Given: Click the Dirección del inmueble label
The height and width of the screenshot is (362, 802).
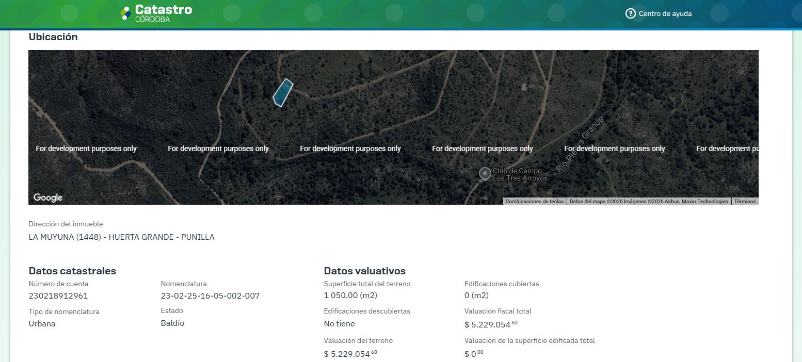Looking at the screenshot, I should pos(66,224).
